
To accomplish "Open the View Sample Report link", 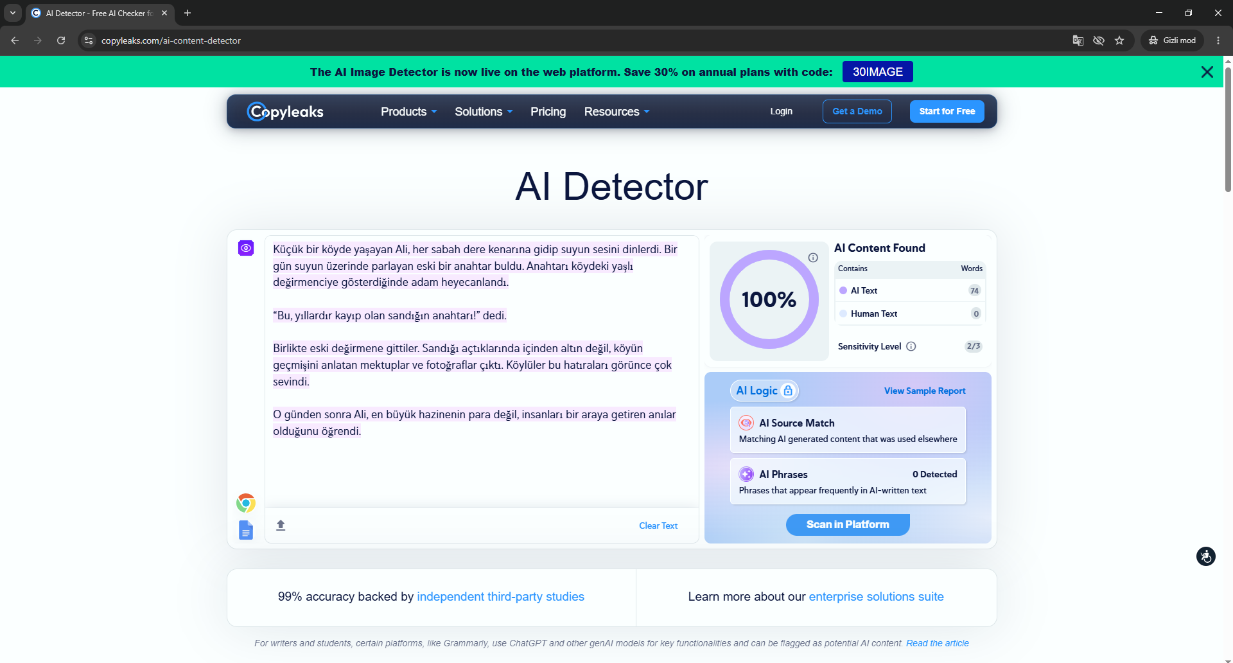I will click(925, 391).
